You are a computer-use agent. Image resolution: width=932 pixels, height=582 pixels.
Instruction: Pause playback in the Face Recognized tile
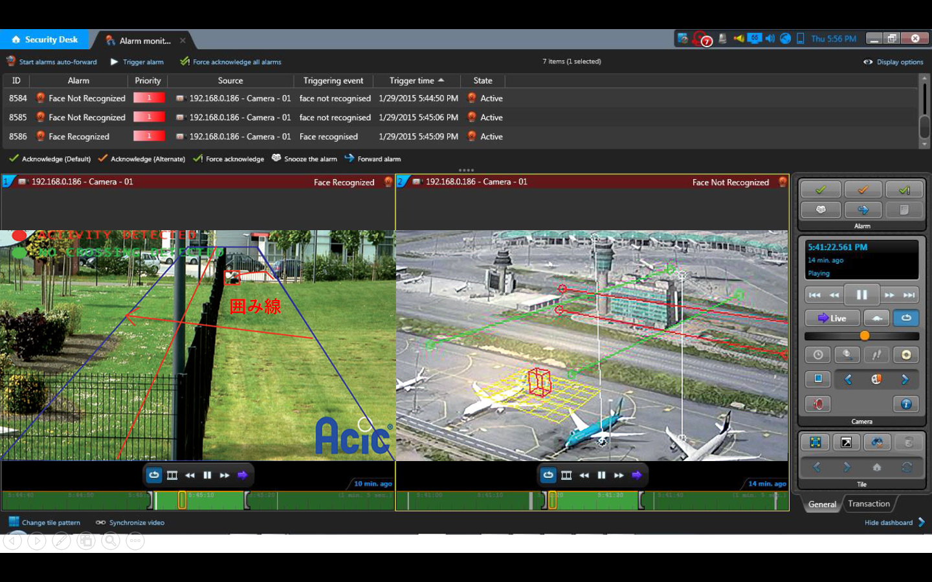click(207, 475)
